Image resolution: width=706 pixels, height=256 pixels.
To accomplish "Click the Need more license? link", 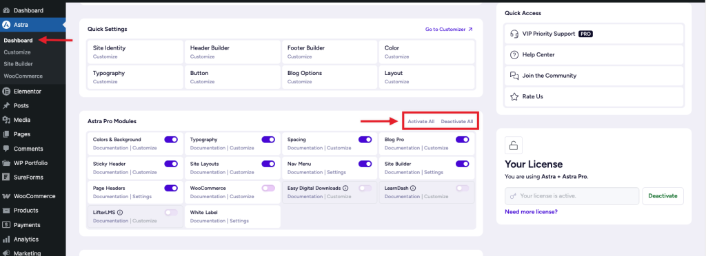I will point(532,211).
